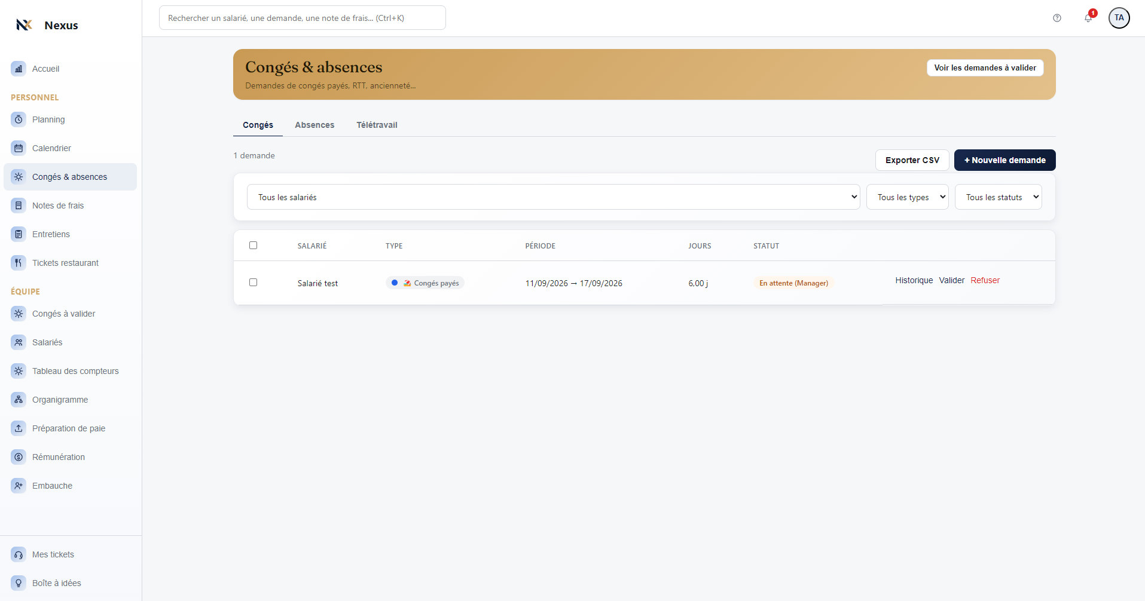
Task: Click the 6,00 j days value
Action: [x=698, y=283]
